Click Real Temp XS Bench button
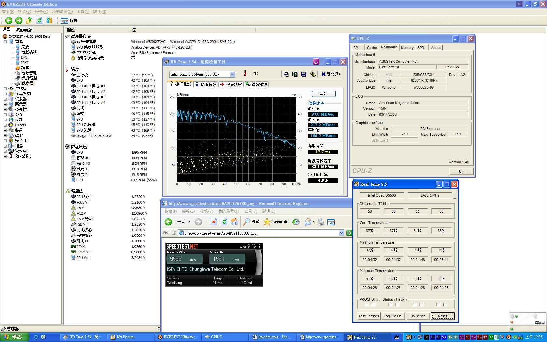The width and height of the screenshot is (547, 342). (418, 316)
